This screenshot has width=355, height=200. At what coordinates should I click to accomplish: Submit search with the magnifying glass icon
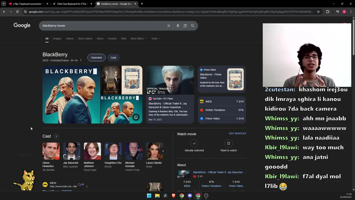pyautogui.click(x=192, y=26)
